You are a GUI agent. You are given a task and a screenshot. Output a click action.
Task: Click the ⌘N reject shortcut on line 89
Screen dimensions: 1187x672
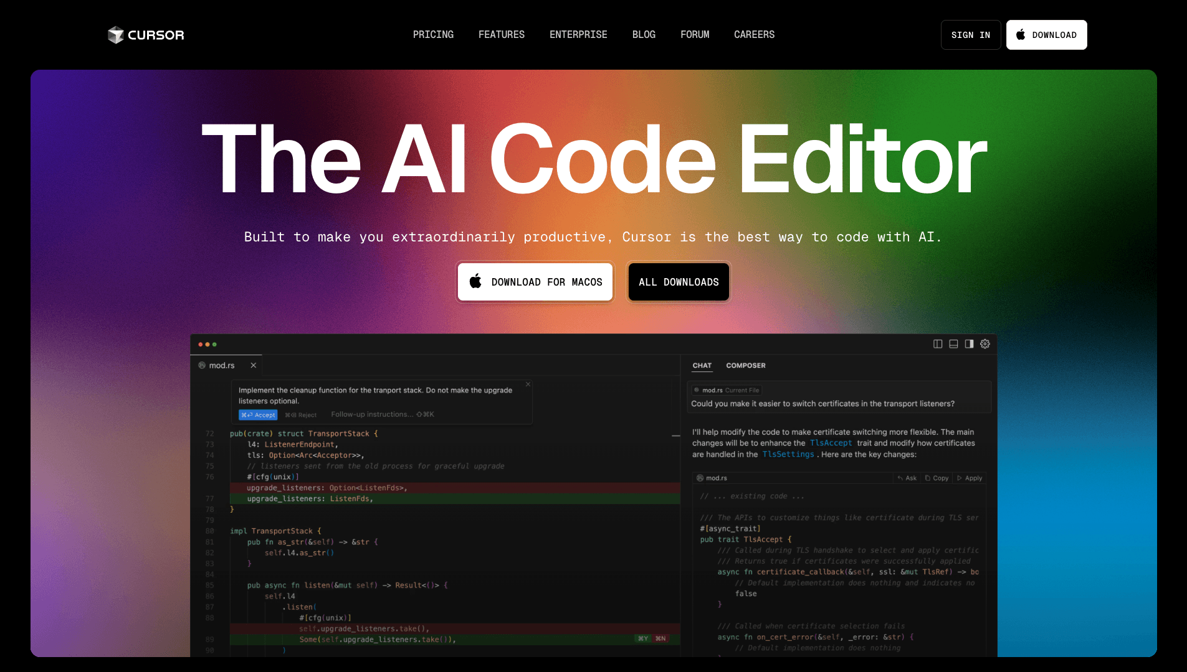660,639
